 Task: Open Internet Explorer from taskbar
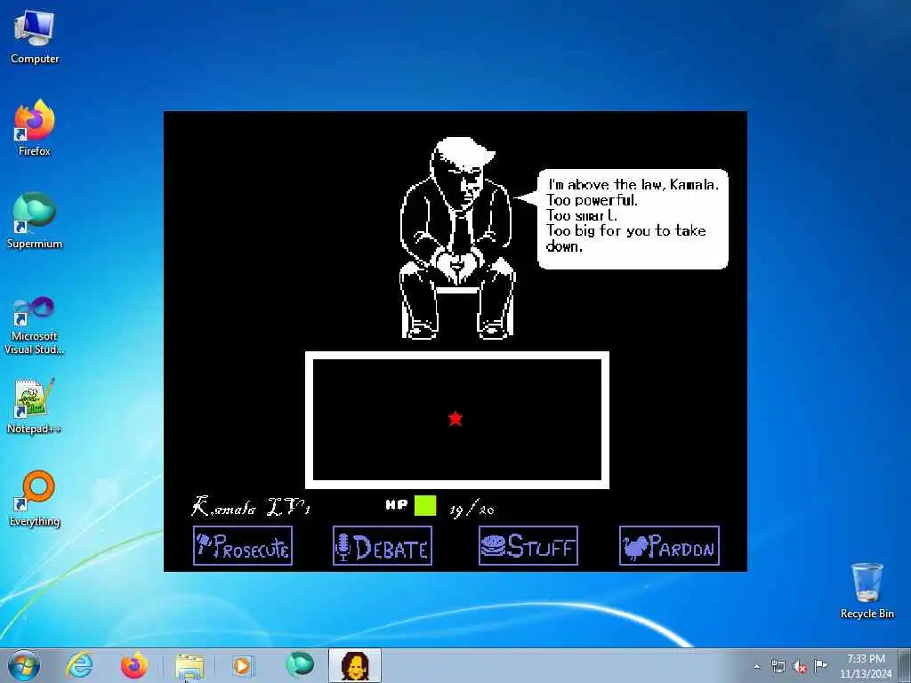pos(79,665)
